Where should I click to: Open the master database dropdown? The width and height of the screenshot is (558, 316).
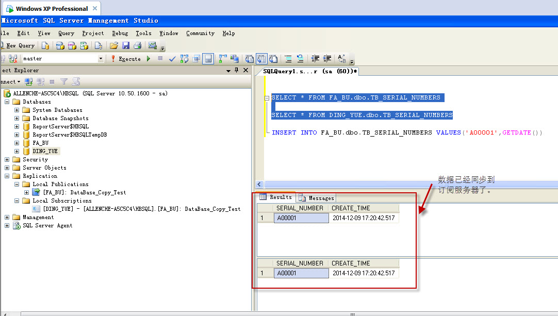point(101,59)
